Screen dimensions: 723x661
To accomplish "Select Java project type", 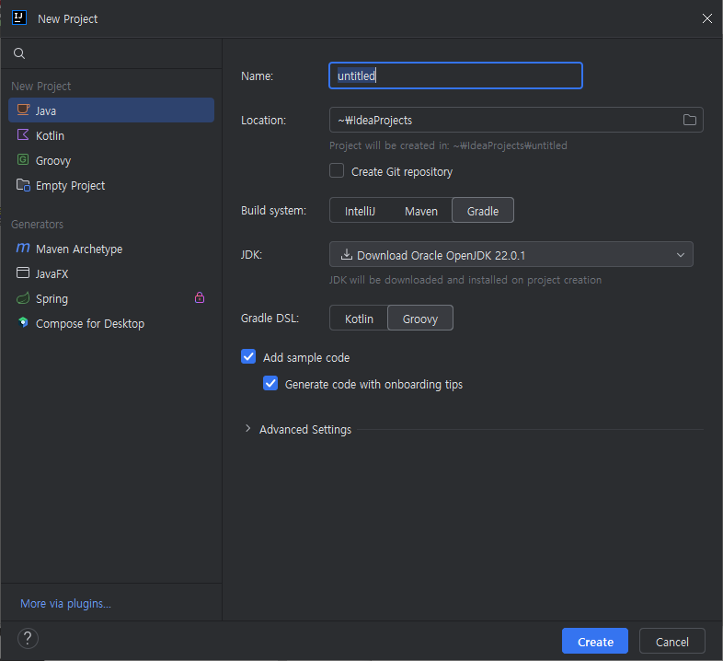I will 111,110.
